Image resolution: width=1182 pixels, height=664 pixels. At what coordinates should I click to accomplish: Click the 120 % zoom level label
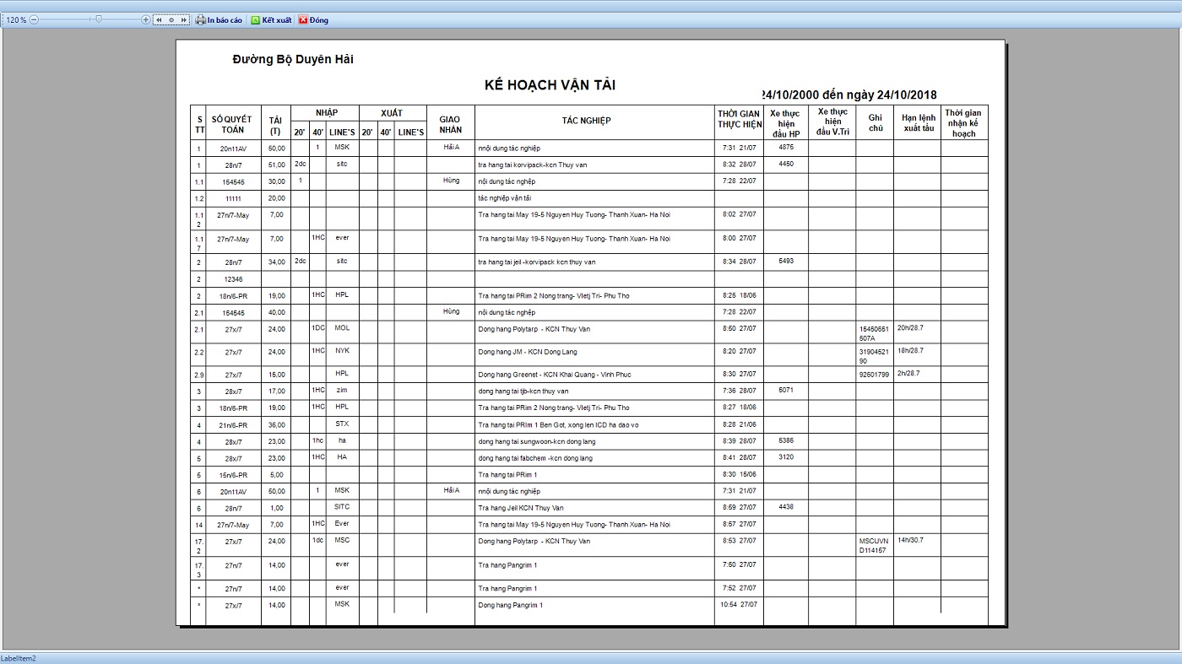click(15, 19)
